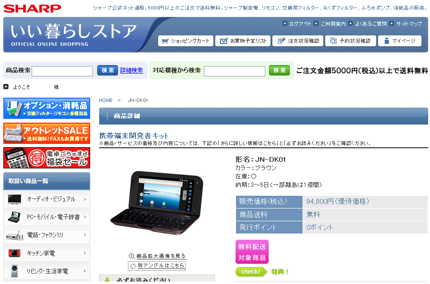
Task: Click the arrow icon beside ご利用案内
Action: [316, 24]
